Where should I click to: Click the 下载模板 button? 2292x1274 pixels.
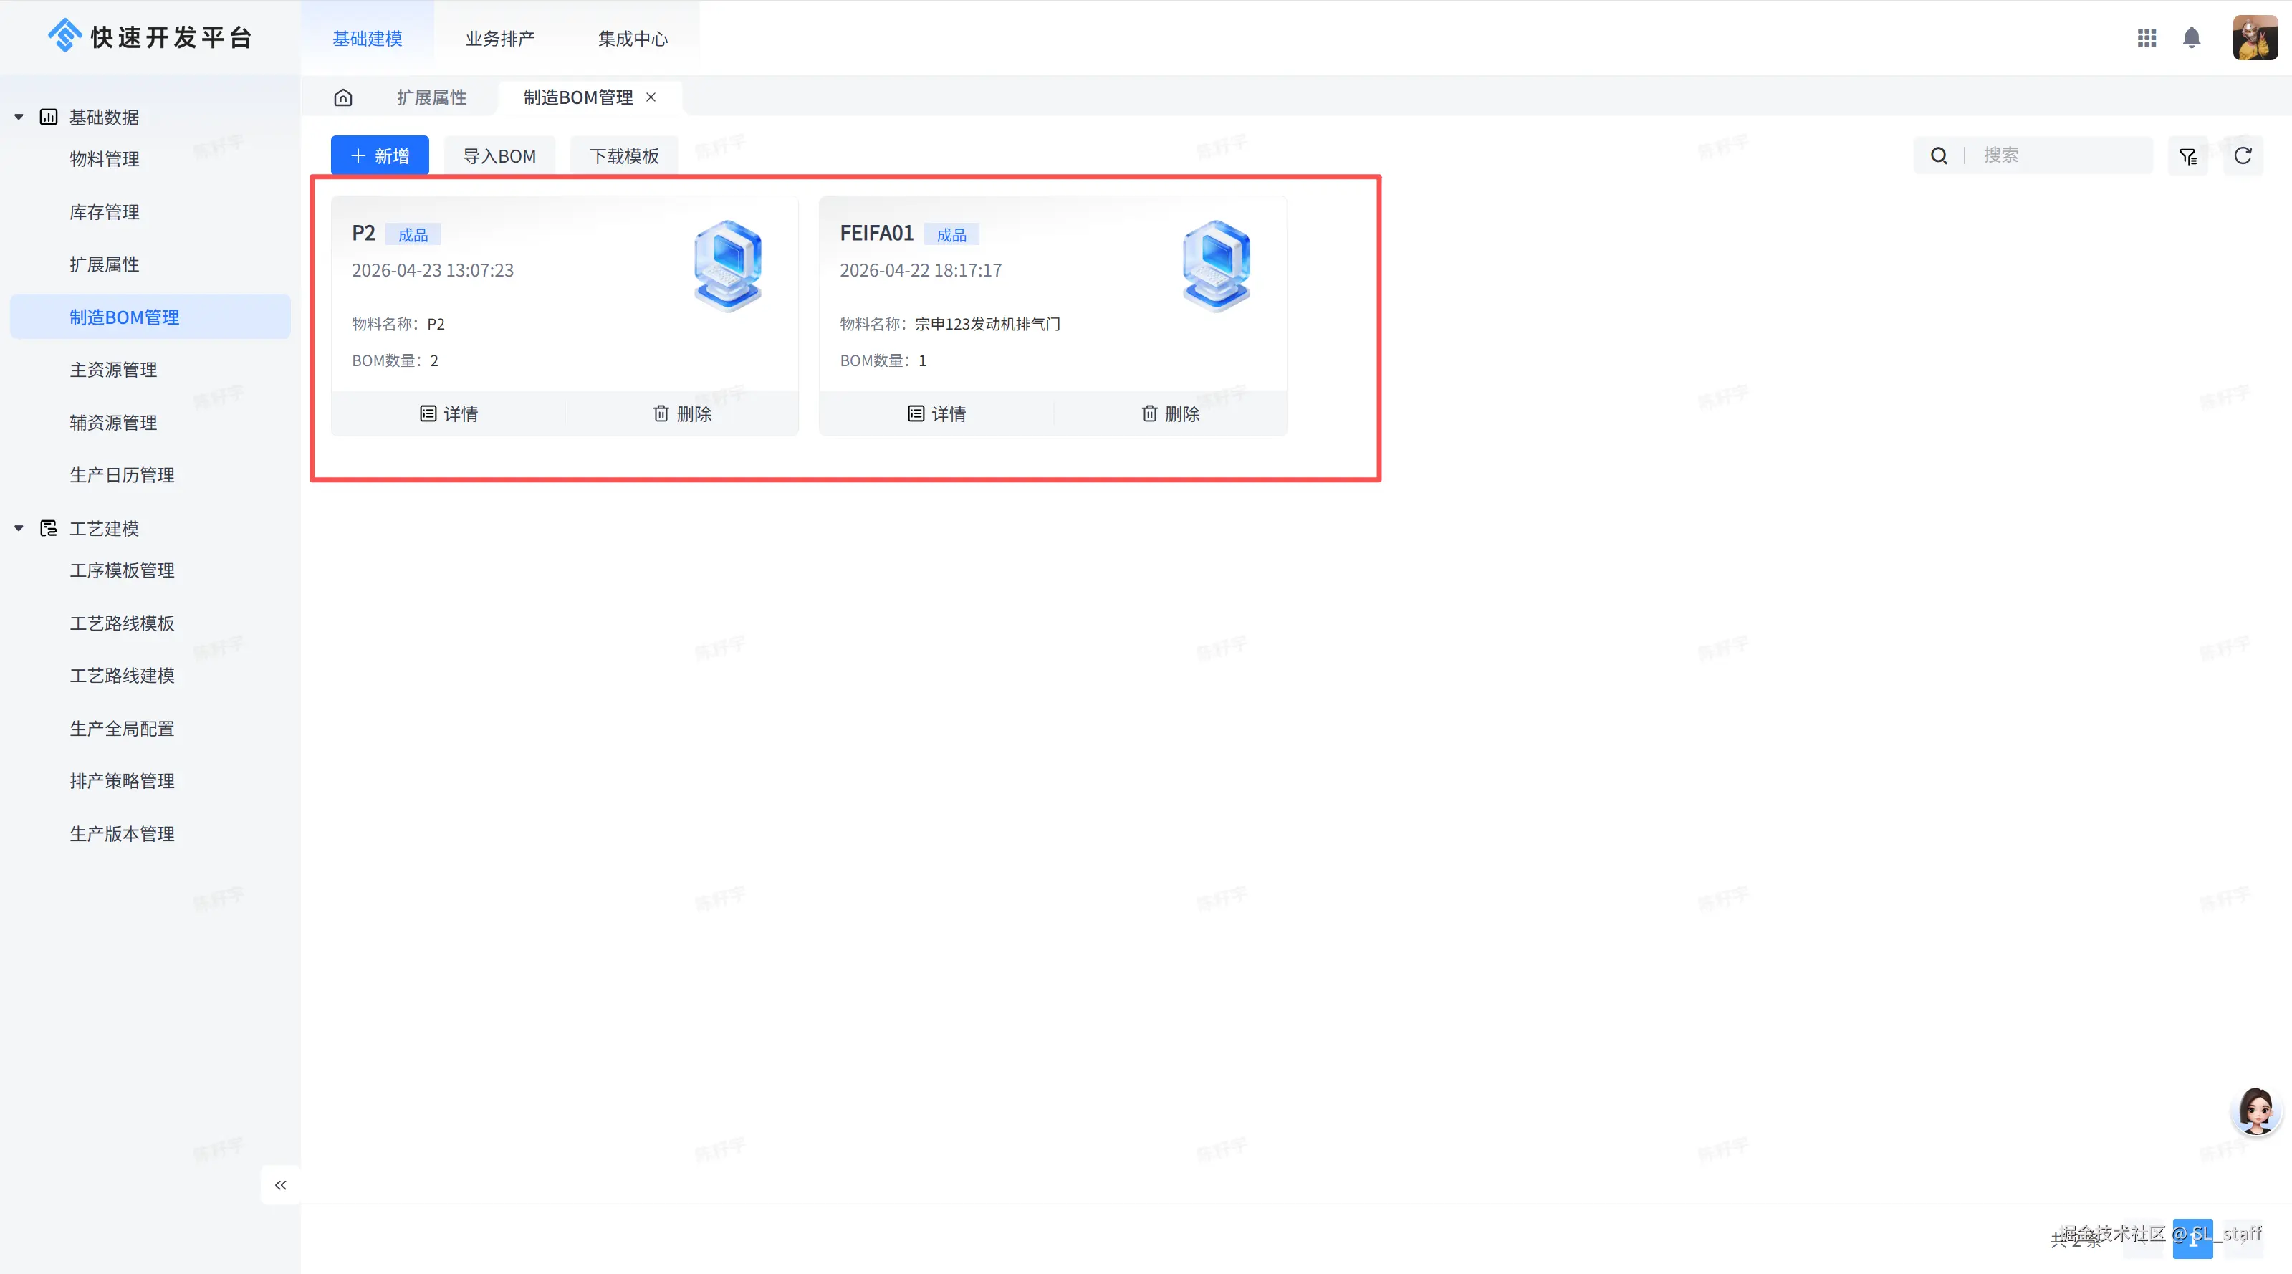(624, 155)
